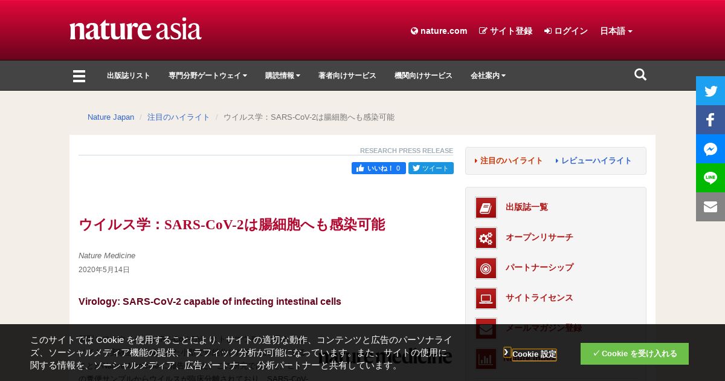Click article title ウイルス学：SARS-CoV-2は腸細胞へも感染可能
The height and width of the screenshot is (381, 725).
click(x=231, y=225)
